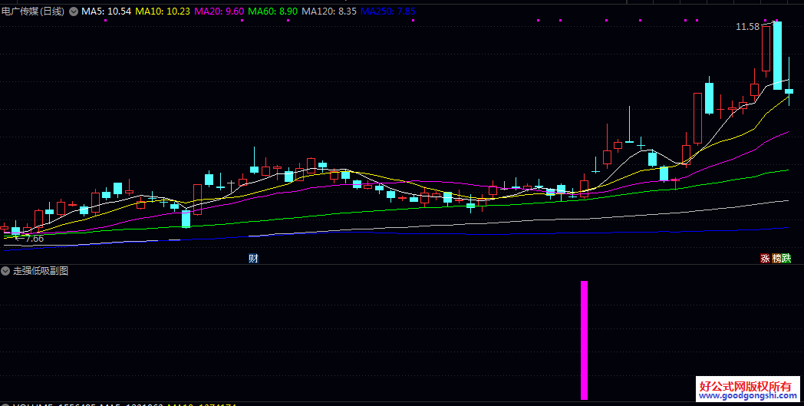Click the tall magenta signal bar
Image resolution: width=804 pixels, height=406 pixels.
coord(584,340)
